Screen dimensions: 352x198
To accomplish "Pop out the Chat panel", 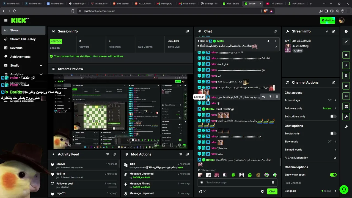I will point(275,31).
